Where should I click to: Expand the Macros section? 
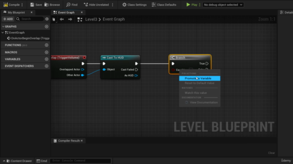tap(11, 52)
